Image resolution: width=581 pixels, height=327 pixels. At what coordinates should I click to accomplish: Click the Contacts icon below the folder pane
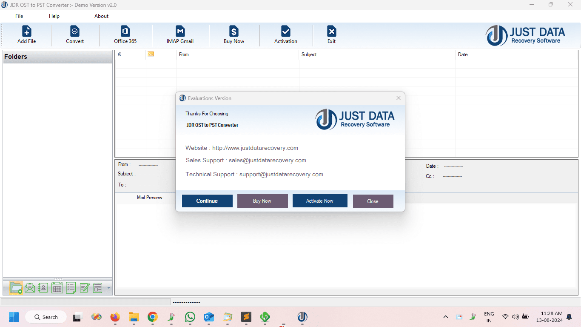tap(43, 287)
